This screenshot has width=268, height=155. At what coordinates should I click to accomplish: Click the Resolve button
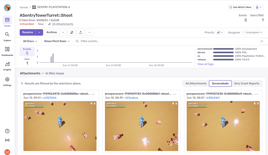coord(28,32)
